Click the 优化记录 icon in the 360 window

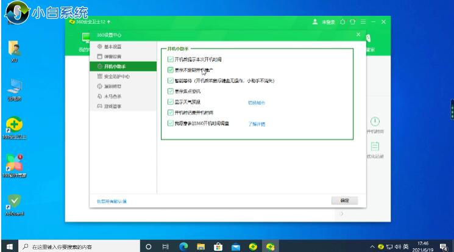click(375, 146)
